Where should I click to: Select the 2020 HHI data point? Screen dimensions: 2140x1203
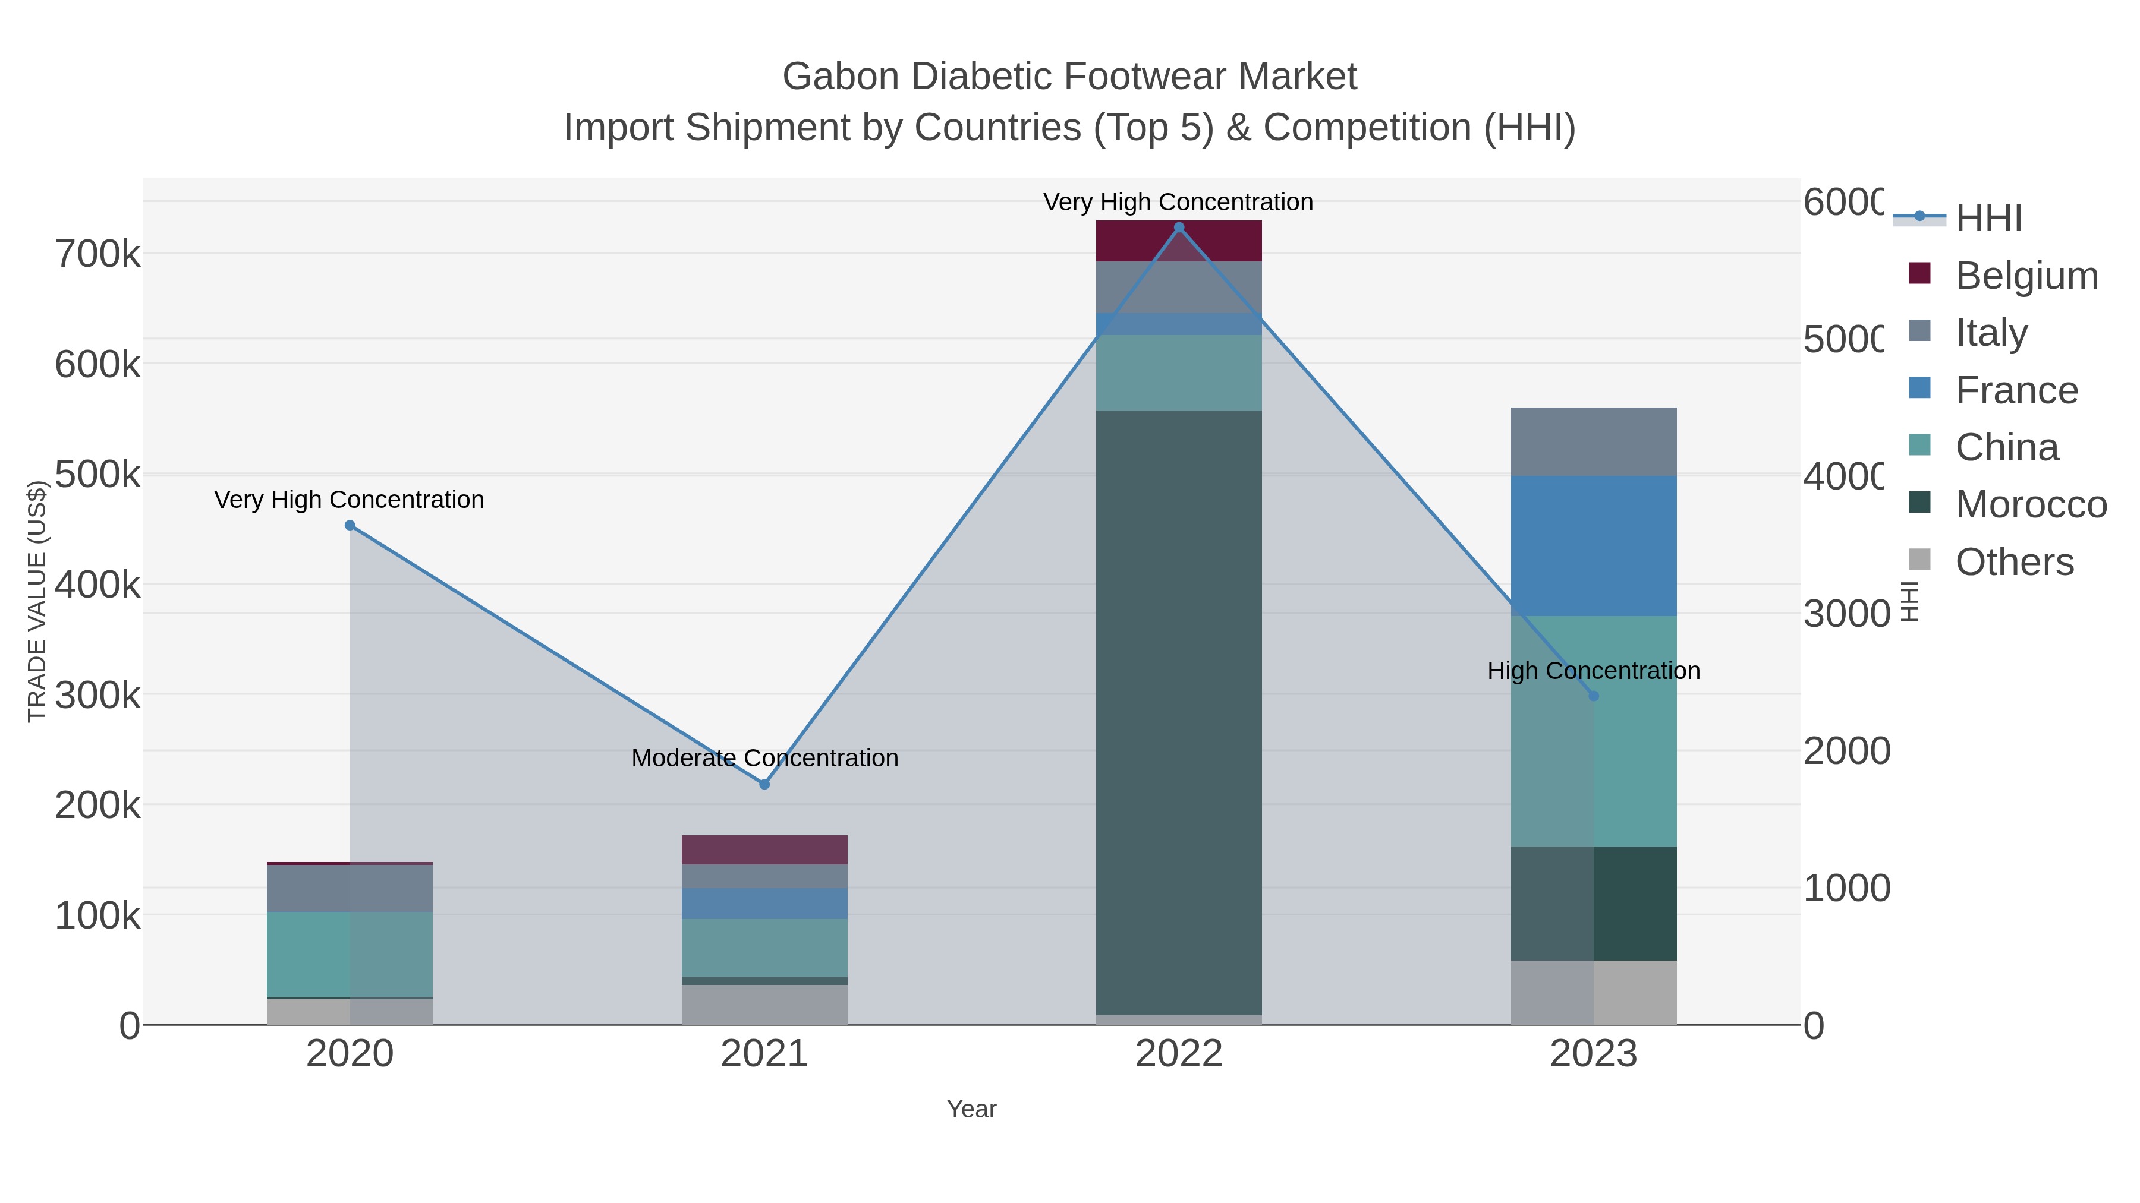(350, 526)
